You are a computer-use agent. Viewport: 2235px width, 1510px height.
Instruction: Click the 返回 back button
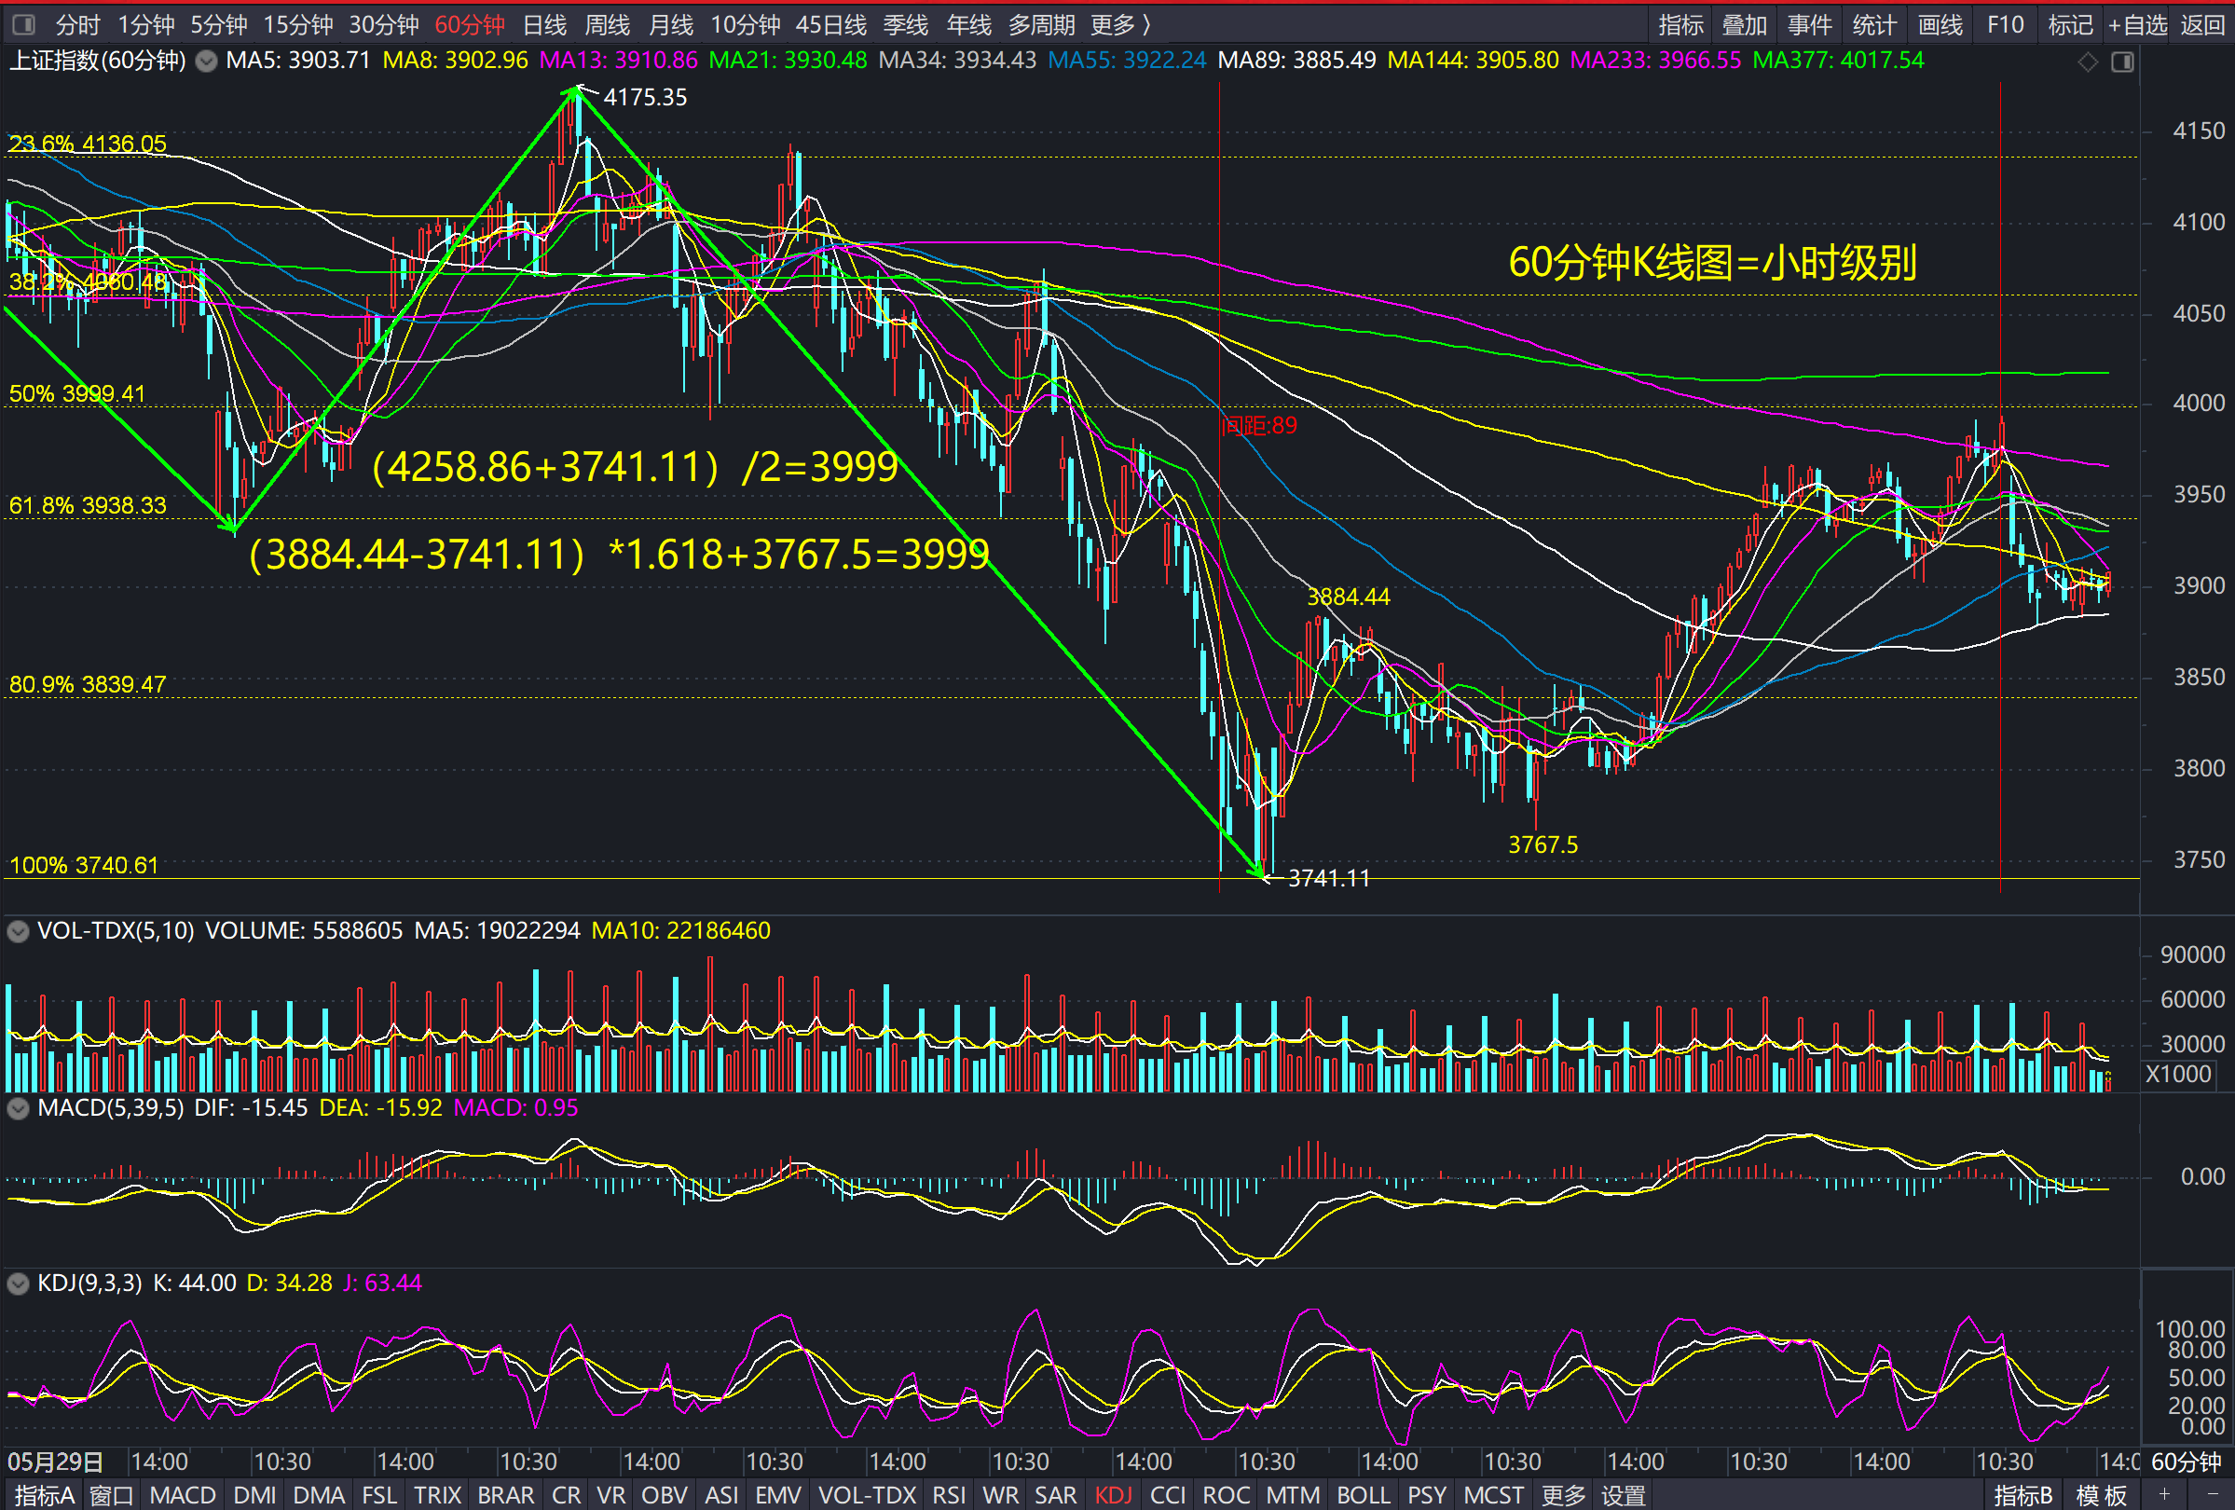pyautogui.click(x=2201, y=25)
